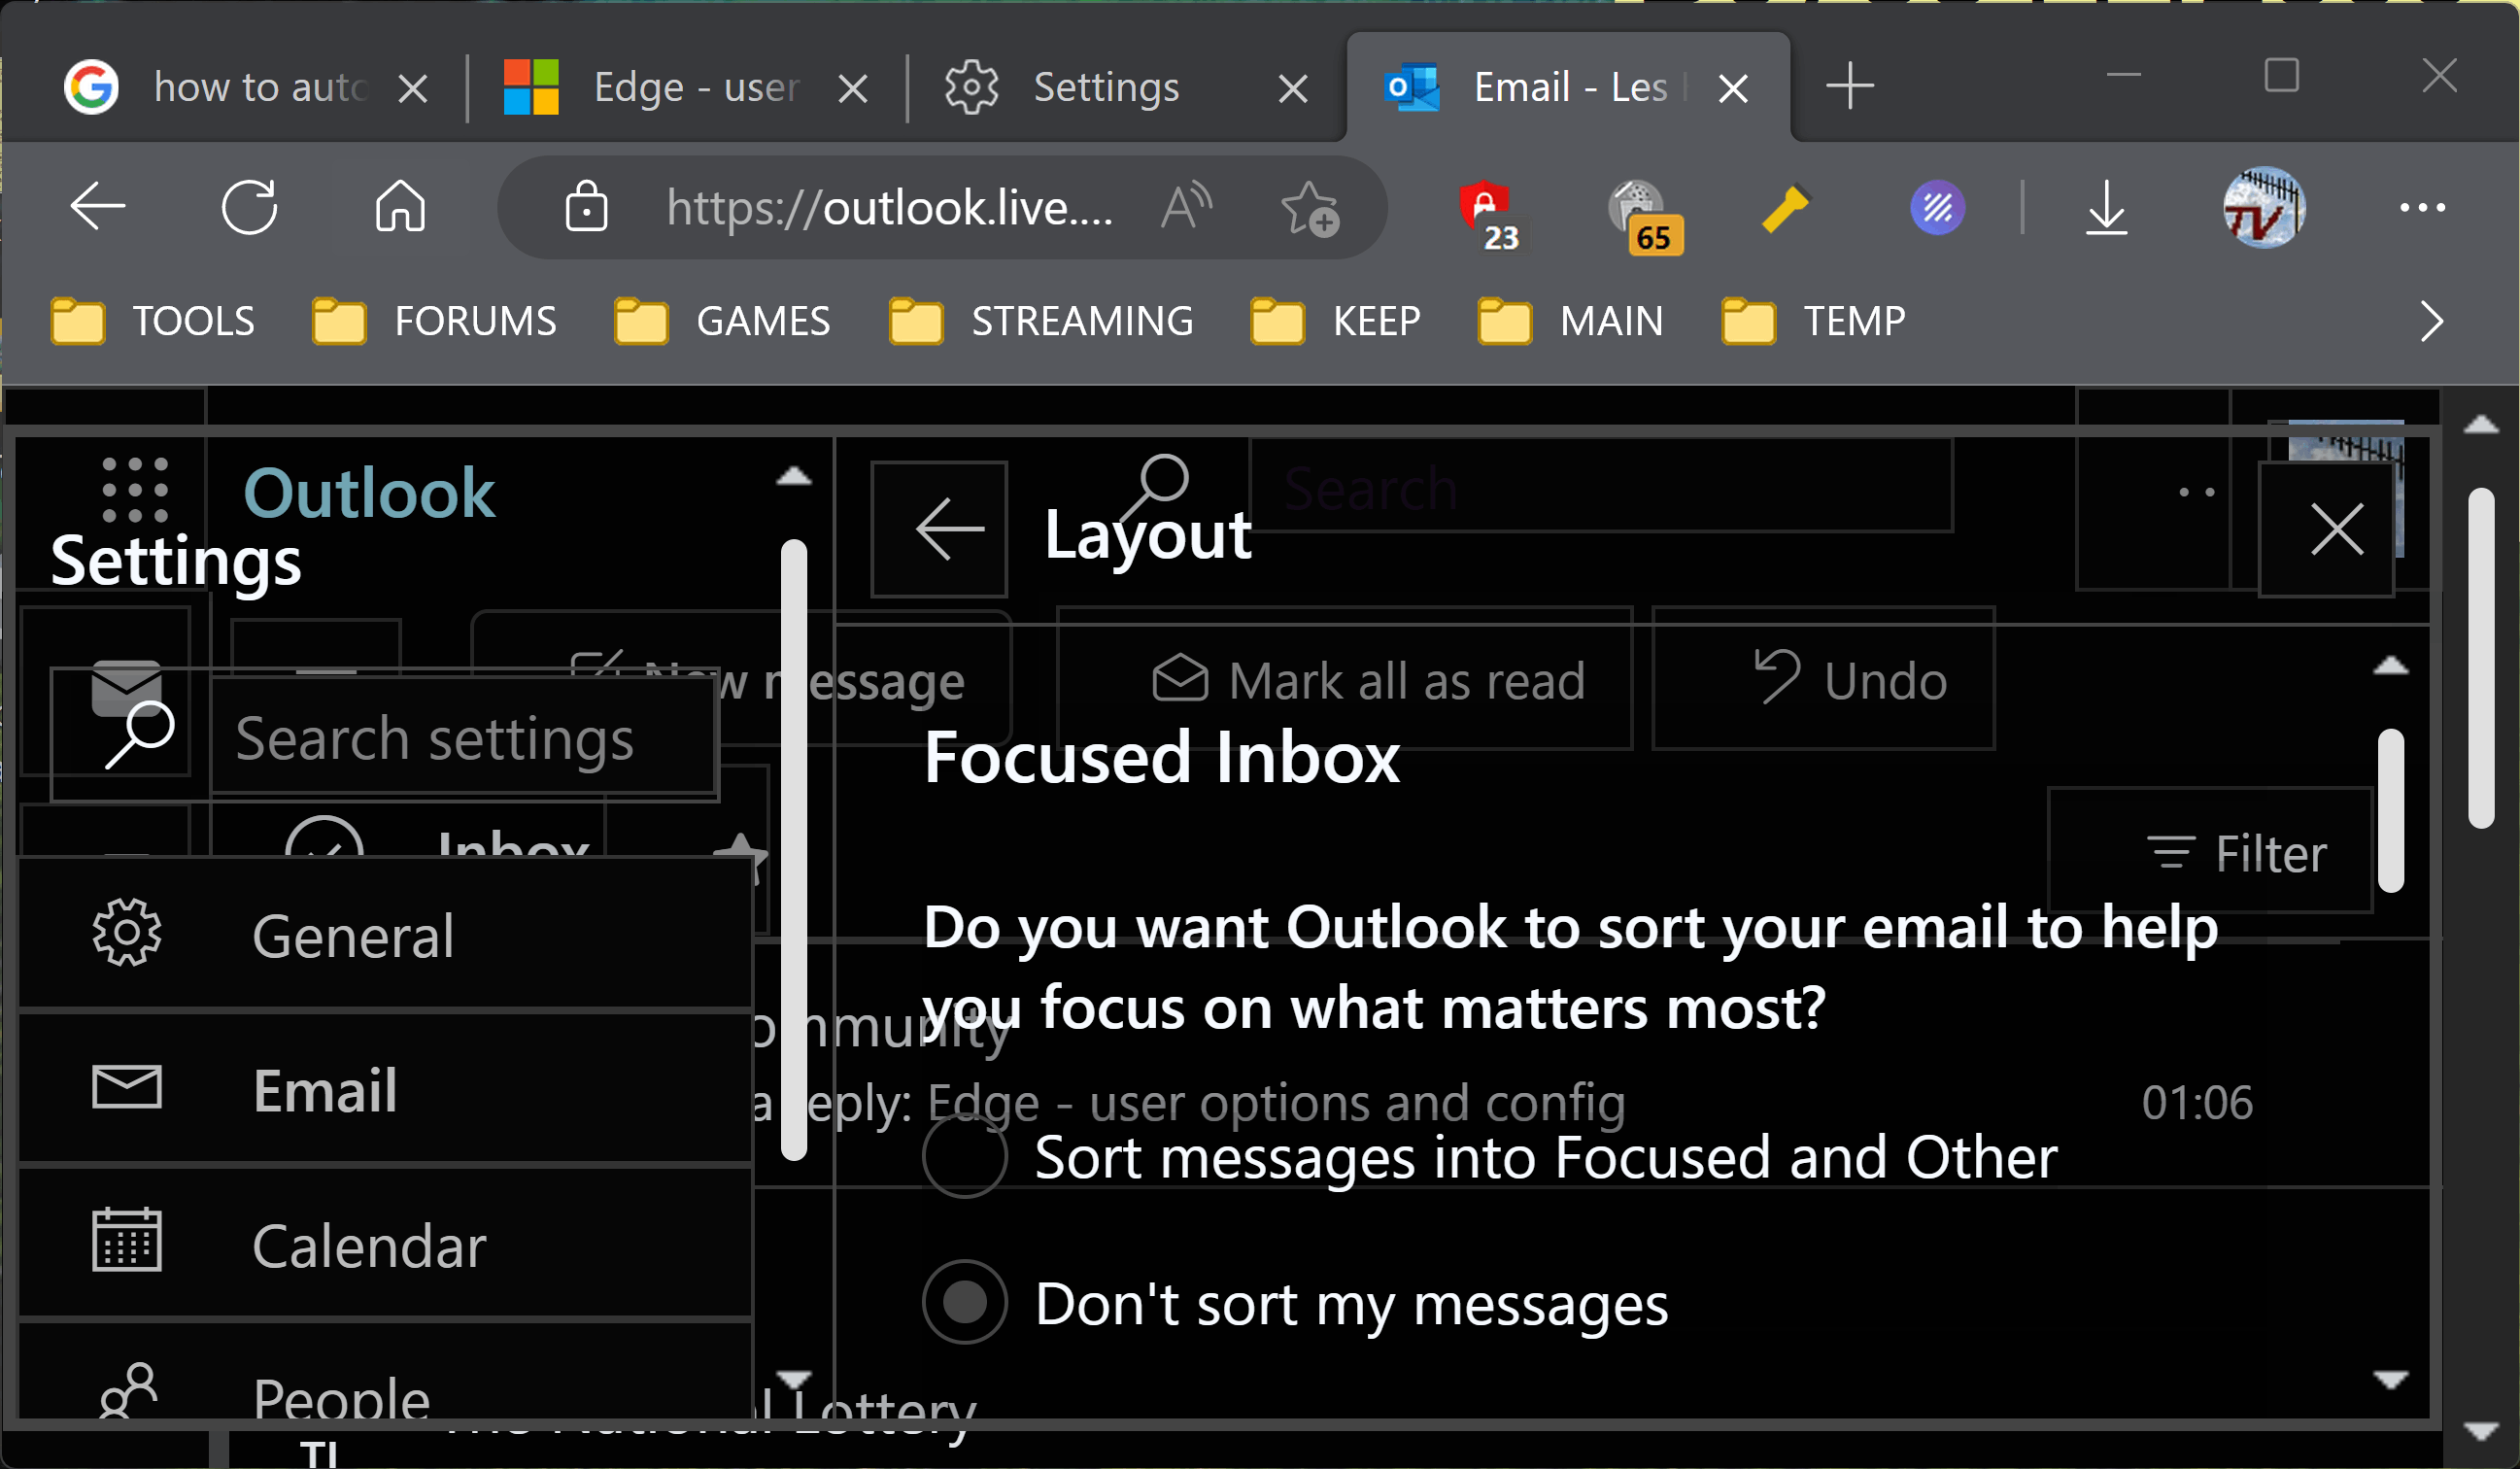The width and height of the screenshot is (2520, 1469).
Task: Click the browser Back arrow button
Action: coord(98,207)
